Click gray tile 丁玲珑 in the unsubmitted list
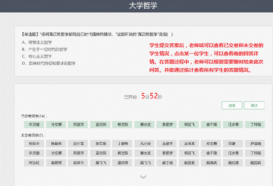This screenshot has height=186, width=273. click(255, 153)
